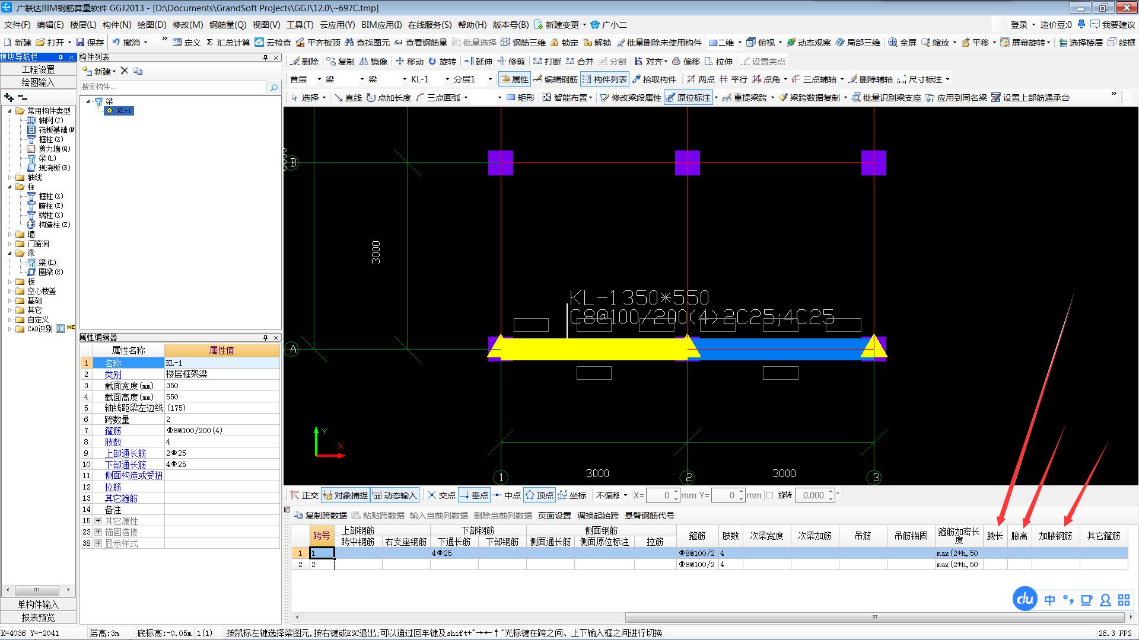Image resolution: width=1139 pixels, height=640 pixels.
Task: Open the BIM应用(I) menu
Action: [381, 24]
